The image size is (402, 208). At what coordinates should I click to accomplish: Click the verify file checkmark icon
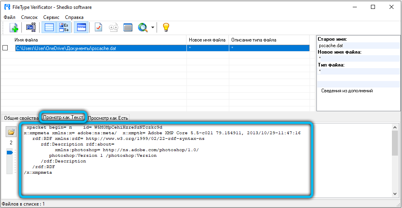click(x=98, y=27)
